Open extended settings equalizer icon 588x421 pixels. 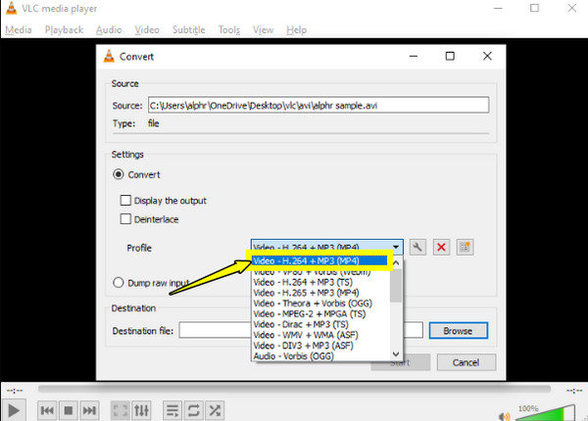141,410
